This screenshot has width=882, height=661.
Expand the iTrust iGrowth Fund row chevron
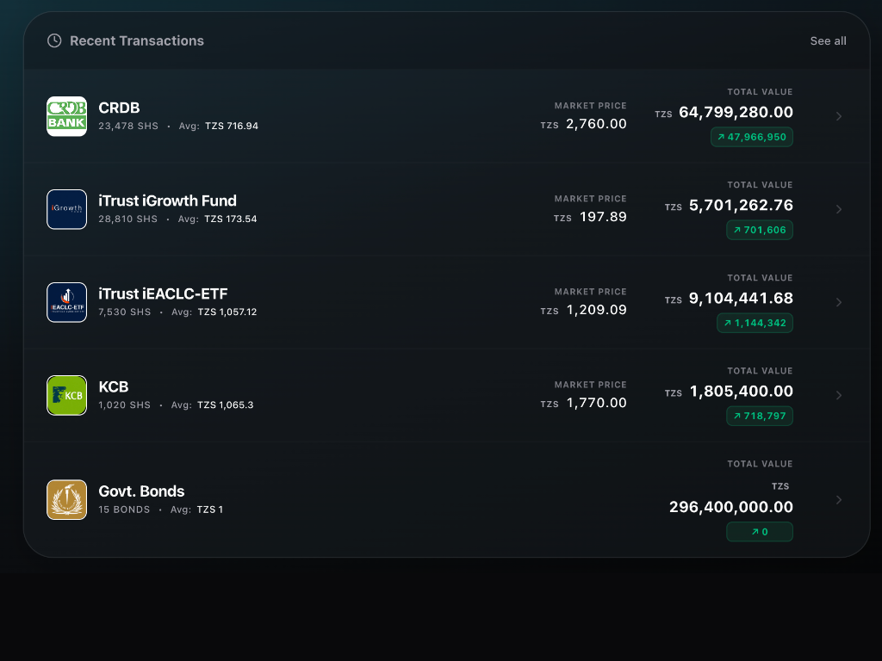point(839,209)
